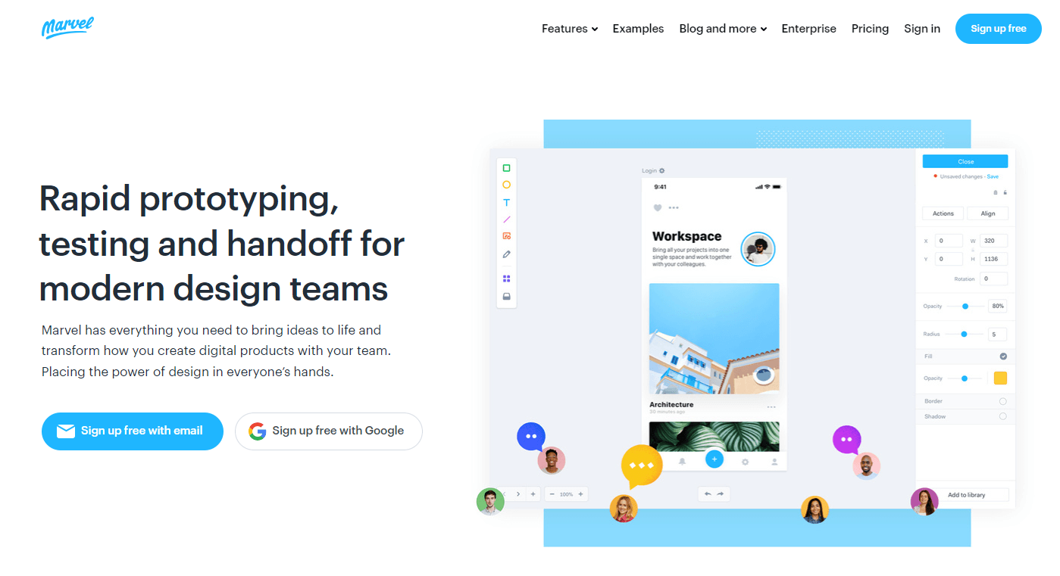1060x576 pixels.
Task: Click Add to library button
Action: [967, 495]
